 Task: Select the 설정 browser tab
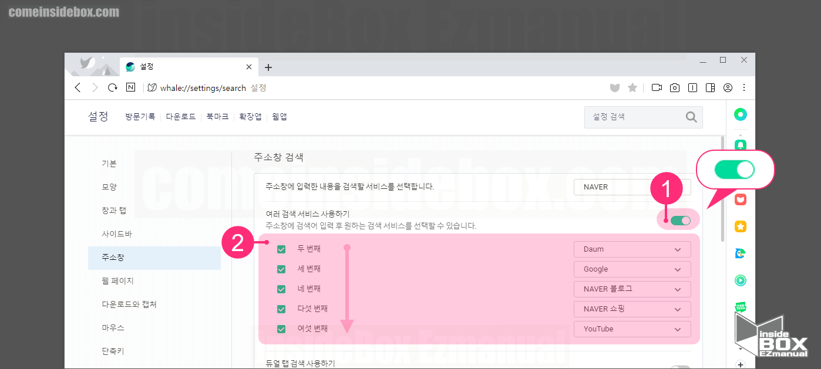tap(188, 67)
